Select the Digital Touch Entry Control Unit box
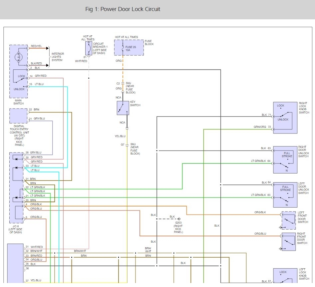This screenshot has width=315, height=287. click(x=19, y=116)
